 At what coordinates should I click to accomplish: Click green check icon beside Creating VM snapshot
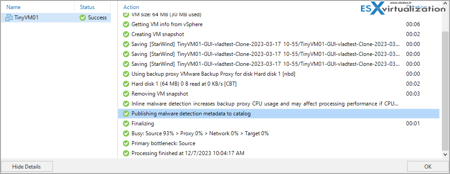click(126, 34)
